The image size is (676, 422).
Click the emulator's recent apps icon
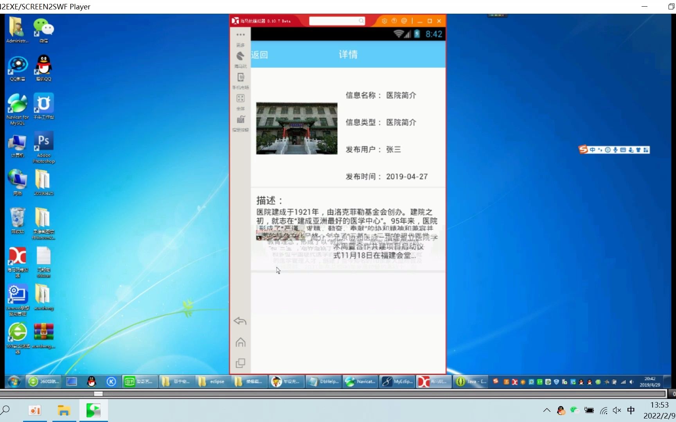(x=241, y=363)
